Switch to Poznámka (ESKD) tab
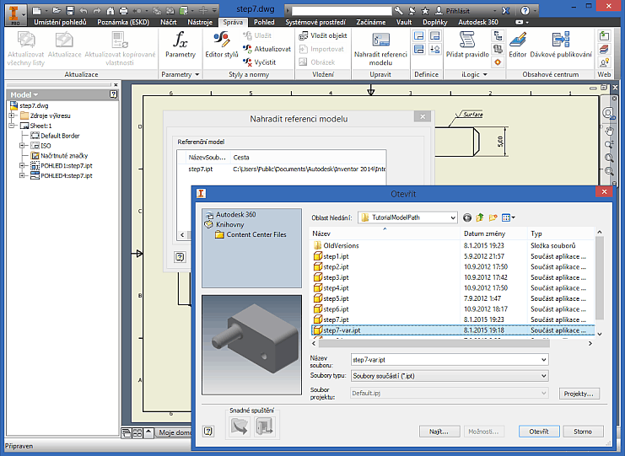The height and width of the screenshot is (456, 625). [x=123, y=22]
